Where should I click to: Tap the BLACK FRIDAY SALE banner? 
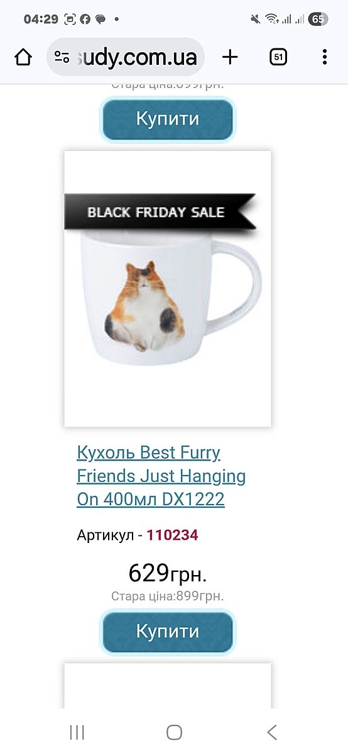[x=160, y=212]
